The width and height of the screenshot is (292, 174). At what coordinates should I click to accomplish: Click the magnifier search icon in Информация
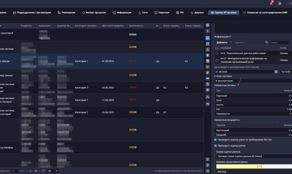click(x=267, y=42)
